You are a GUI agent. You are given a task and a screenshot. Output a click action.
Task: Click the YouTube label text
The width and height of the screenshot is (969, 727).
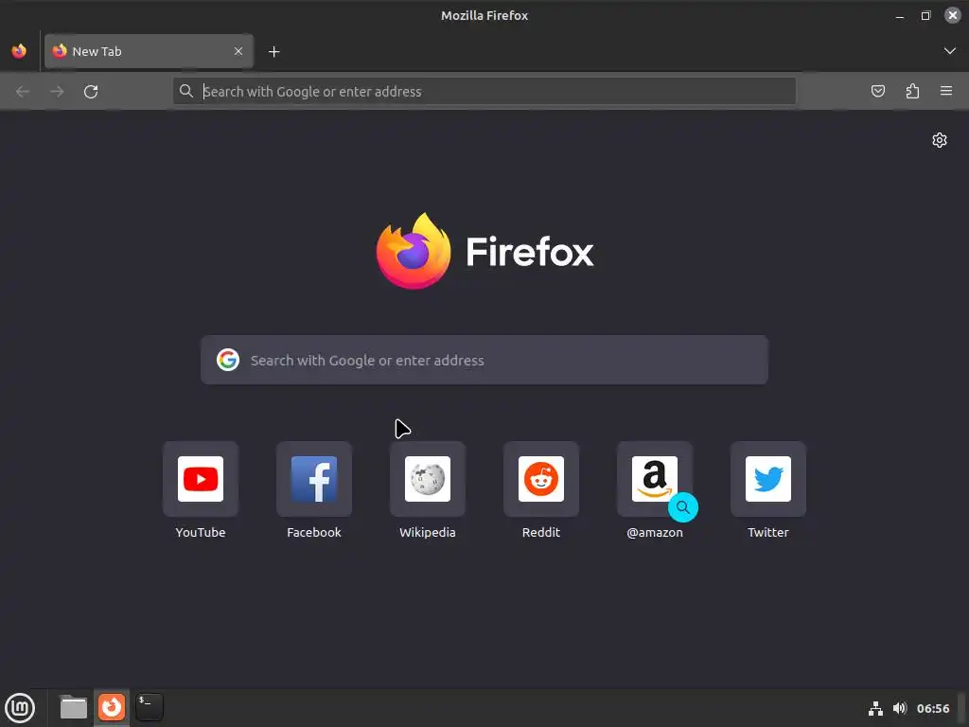[201, 532]
